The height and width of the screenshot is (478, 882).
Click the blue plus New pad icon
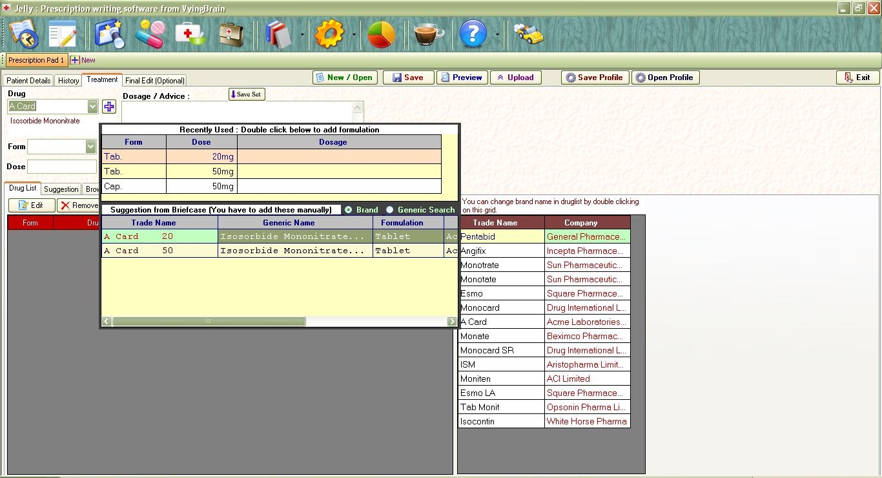coord(75,60)
